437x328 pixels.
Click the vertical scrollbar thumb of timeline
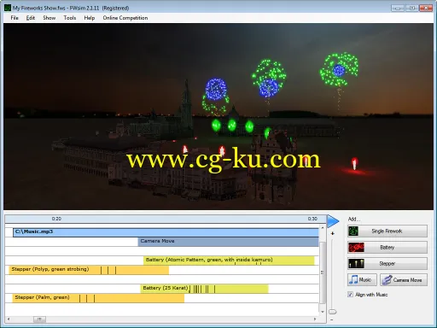coord(323,272)
